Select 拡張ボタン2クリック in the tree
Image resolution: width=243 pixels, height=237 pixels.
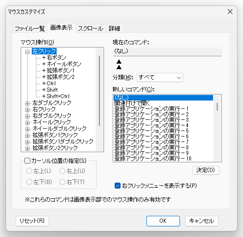click(x=55, y=148)
